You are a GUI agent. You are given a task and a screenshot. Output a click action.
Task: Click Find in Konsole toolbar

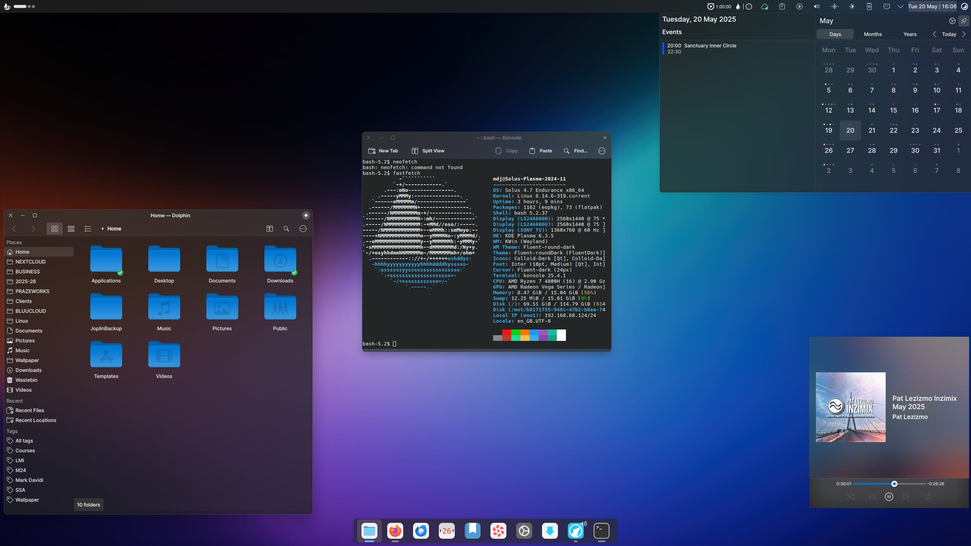(x=575, y=151)
